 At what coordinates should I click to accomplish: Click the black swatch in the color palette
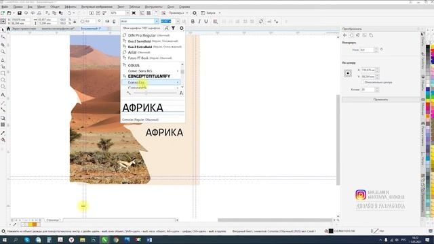428,47
